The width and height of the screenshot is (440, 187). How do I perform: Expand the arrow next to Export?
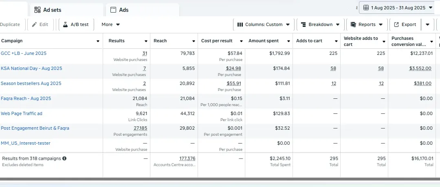(427, 24)
